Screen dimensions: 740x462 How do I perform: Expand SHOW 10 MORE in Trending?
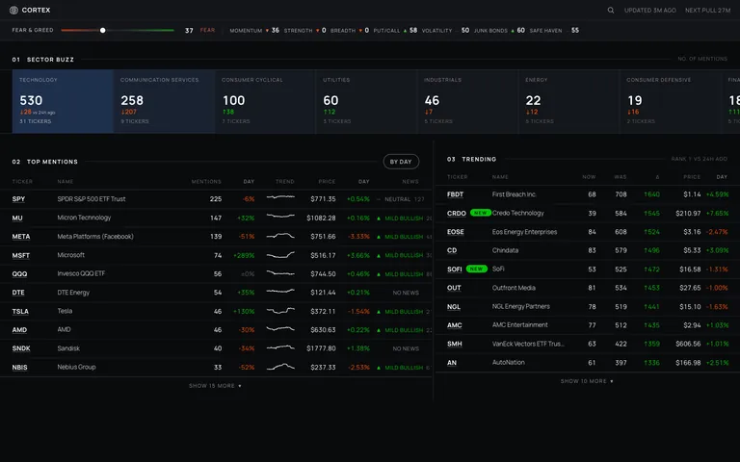(x=587, y=381)
